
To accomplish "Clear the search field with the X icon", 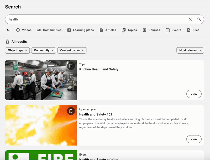I will point(190,19).
